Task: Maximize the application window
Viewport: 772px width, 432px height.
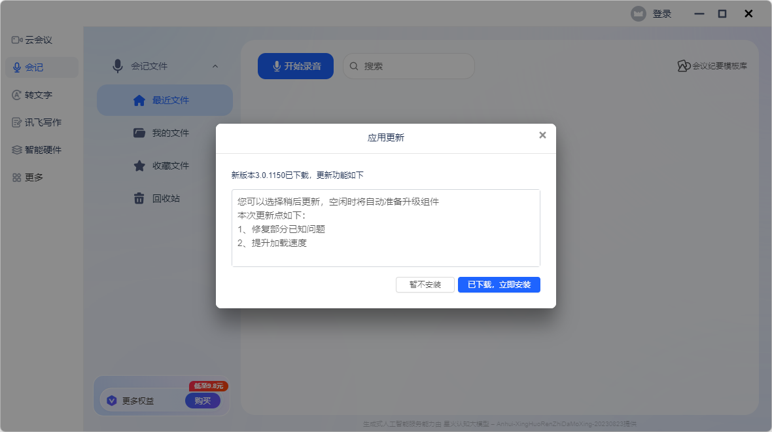Action: tap(722, 14)
